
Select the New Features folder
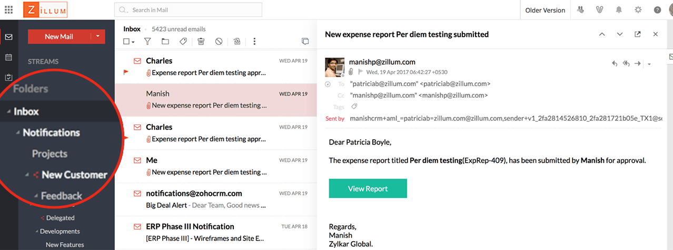tap(65, 245)
